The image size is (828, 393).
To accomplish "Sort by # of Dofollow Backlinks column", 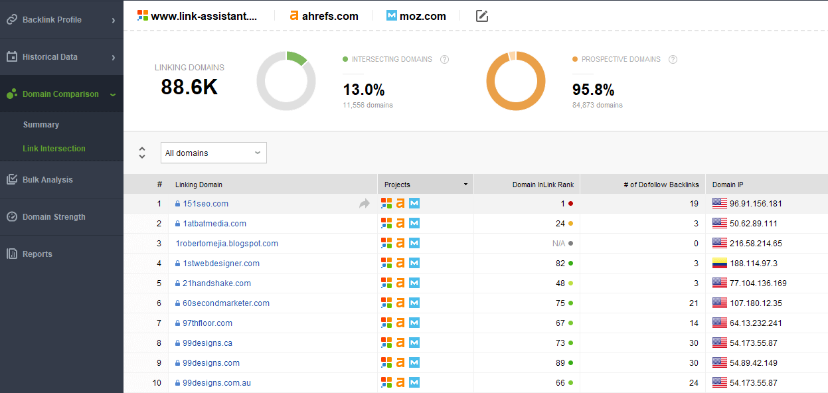I will (x=643, y=185).
